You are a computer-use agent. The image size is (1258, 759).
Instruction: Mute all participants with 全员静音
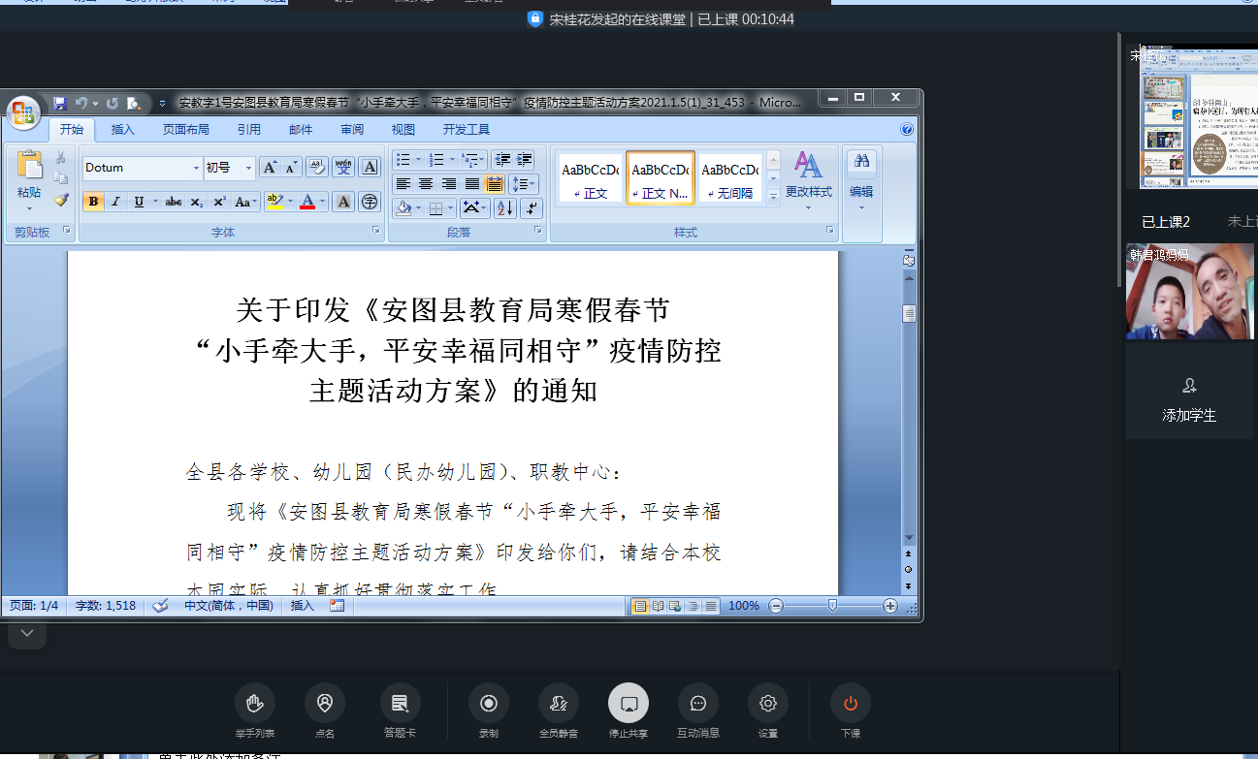pyautogui.click(x=558, y=704)
